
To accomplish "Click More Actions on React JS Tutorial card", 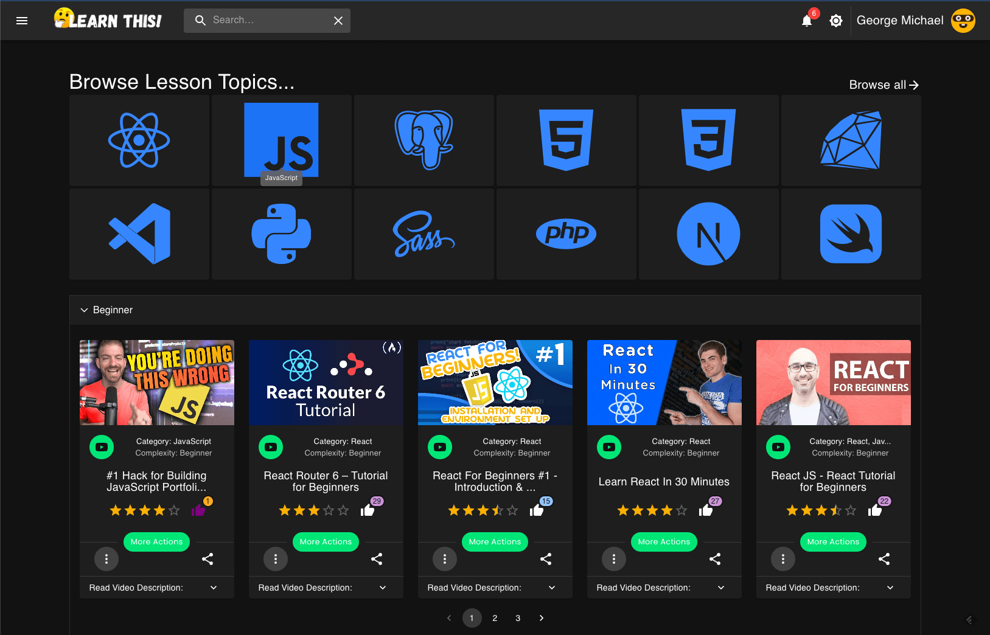I will pos(833,542).
